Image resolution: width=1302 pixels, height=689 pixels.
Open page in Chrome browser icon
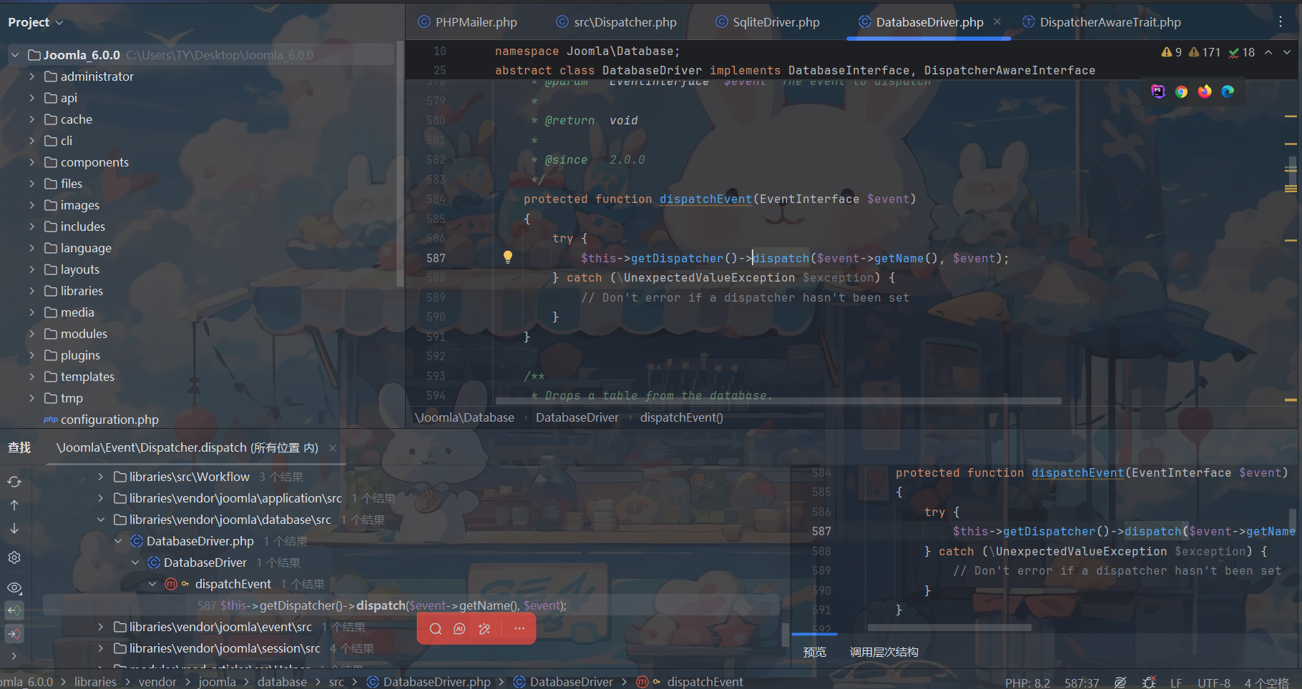(1181, 91)
